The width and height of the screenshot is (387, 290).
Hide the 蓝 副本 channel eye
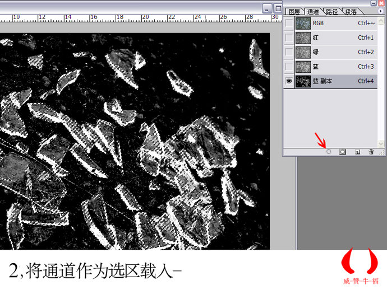(x=289, y=81)
